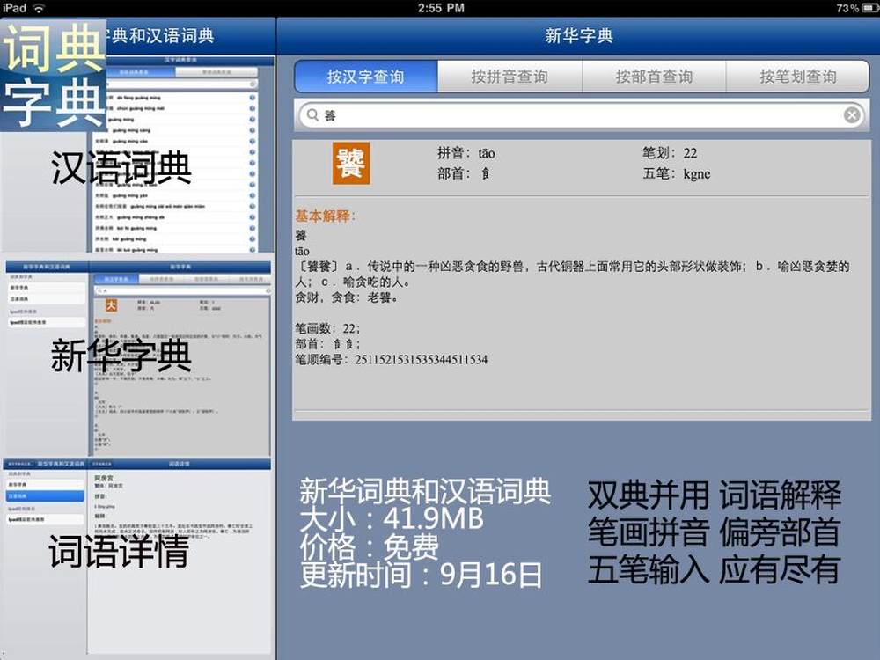Open the 按部首查询 tab
Image resolution: width=880 pixels, height=660 pixels.
[654, 77]
